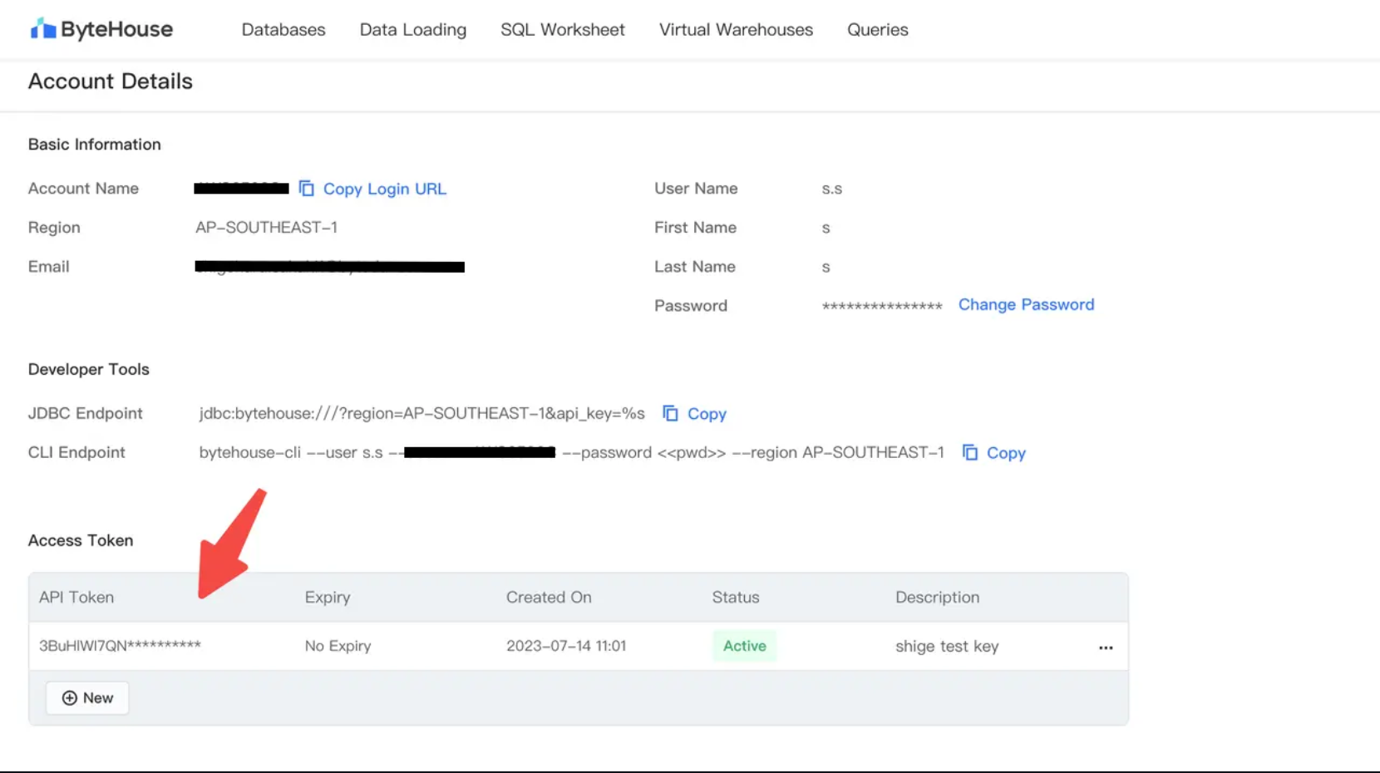This screenshot has height=773, width=1380.
Task: Click the masked Password field stars
Action: pos(881,305)
